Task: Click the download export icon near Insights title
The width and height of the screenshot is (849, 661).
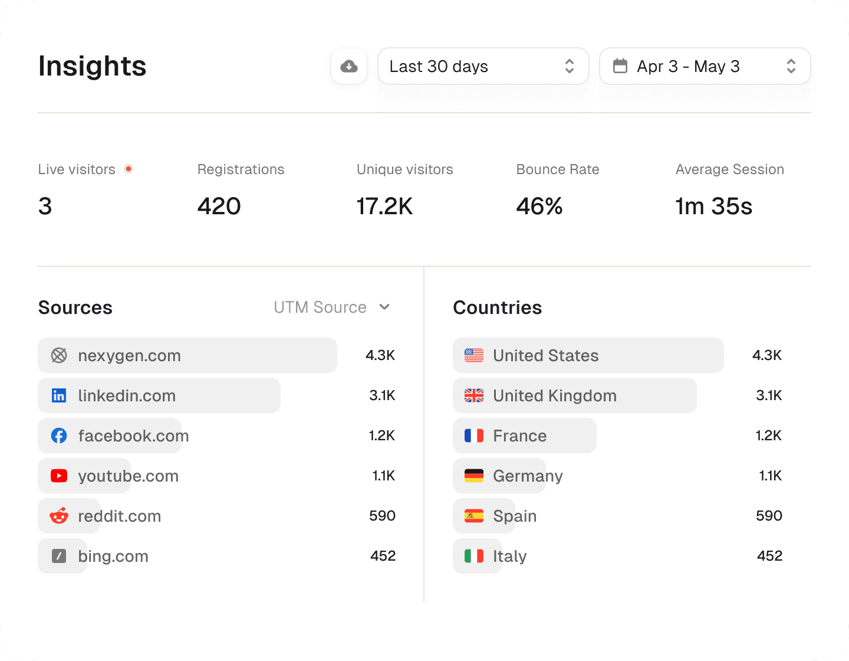Action: point(349,66)
